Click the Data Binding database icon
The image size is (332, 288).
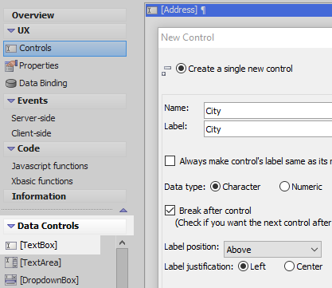(x=11, y=84)
